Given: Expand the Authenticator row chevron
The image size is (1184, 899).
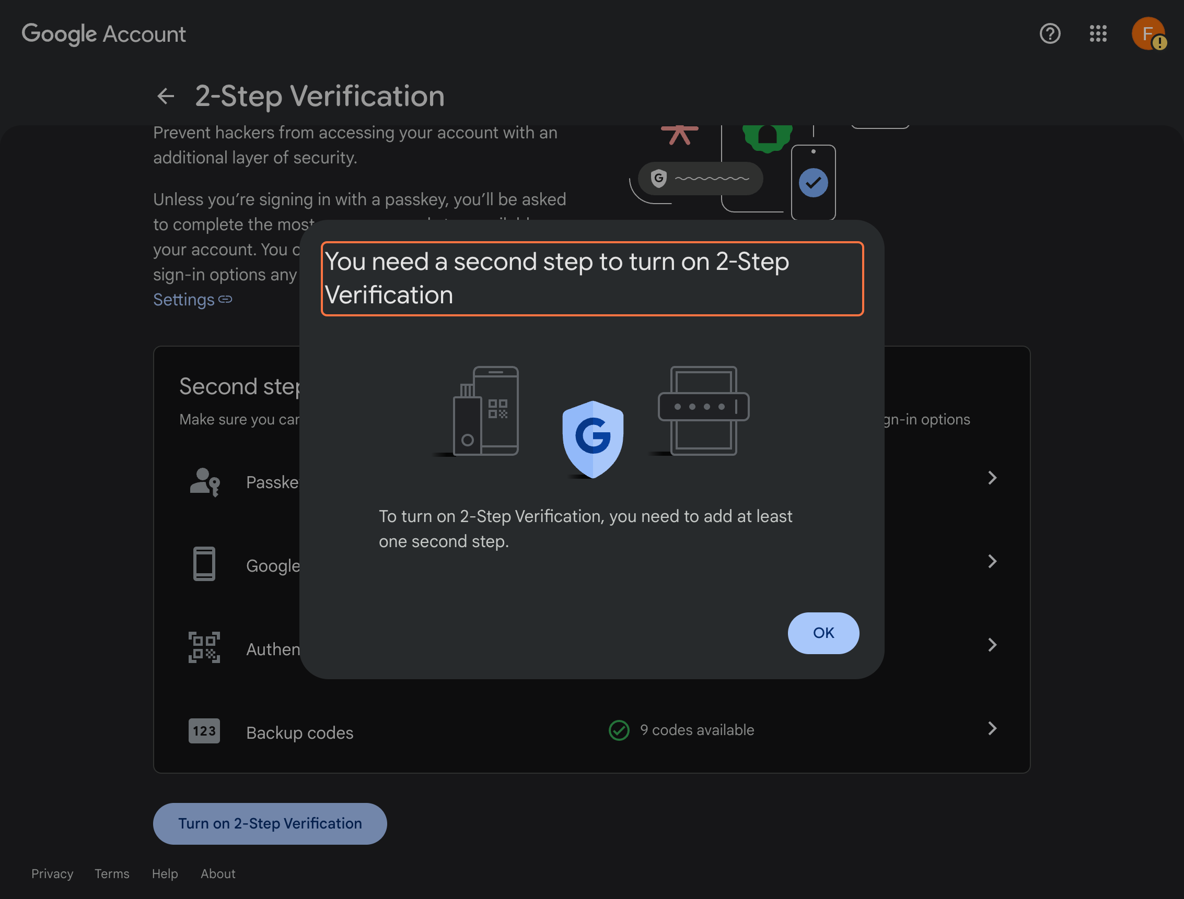Looking at the screenshot, I should 993,645.
